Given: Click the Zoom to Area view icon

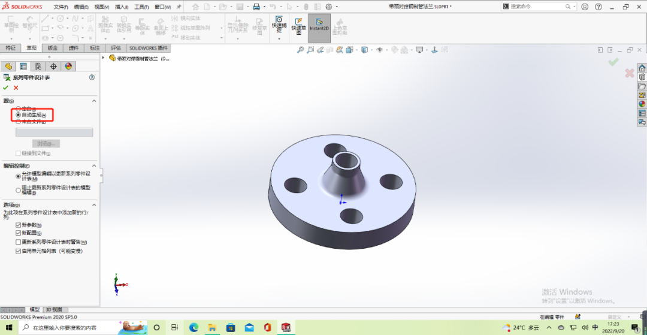Looking at the screenshot, I should pos(310,50).
